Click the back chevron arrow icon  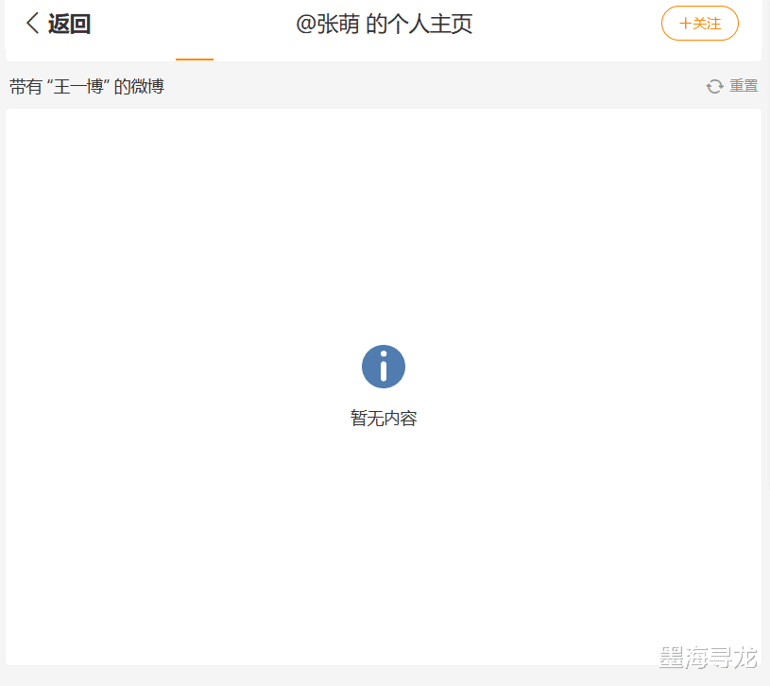coord(32,23)
